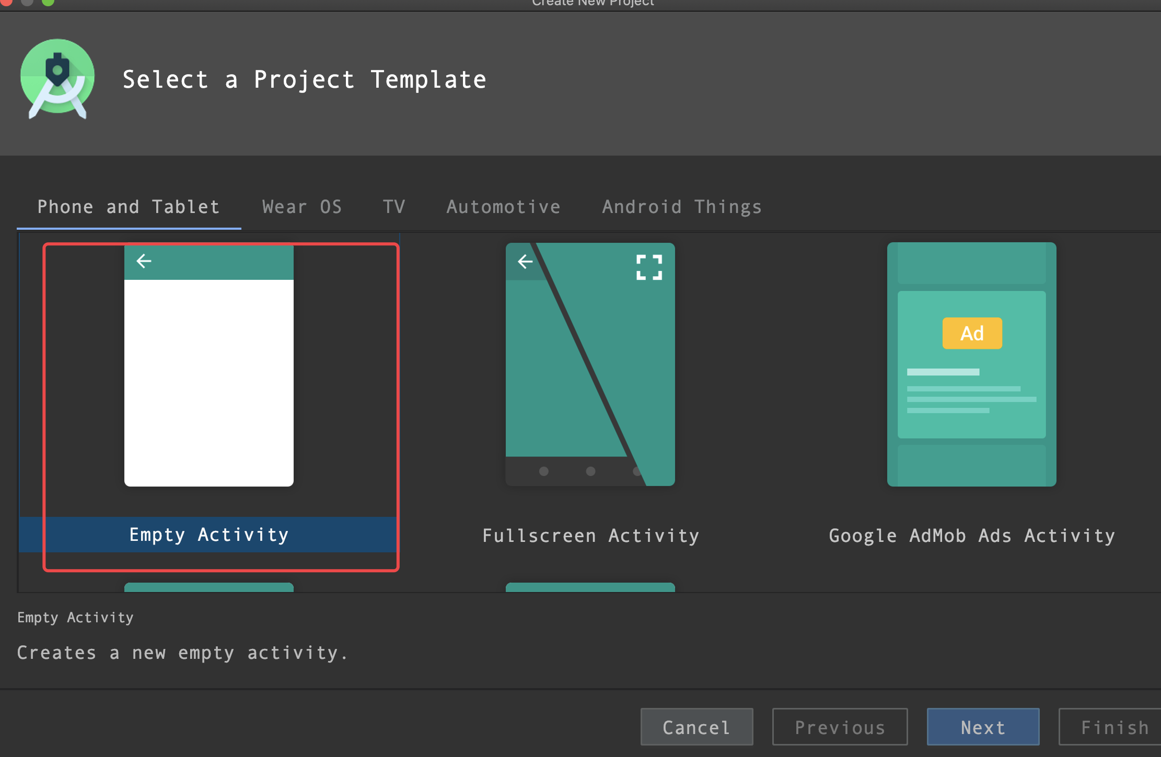
Task: Click the fullscreen expand icon on Fullscreen Activity
Action: pos(651,263)
